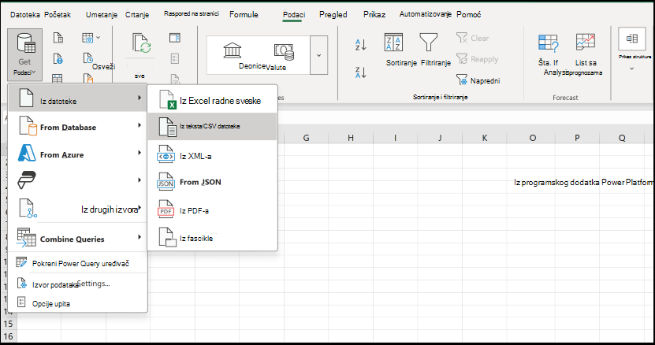Click the Reapply filter icon

[x=462, y=59]
